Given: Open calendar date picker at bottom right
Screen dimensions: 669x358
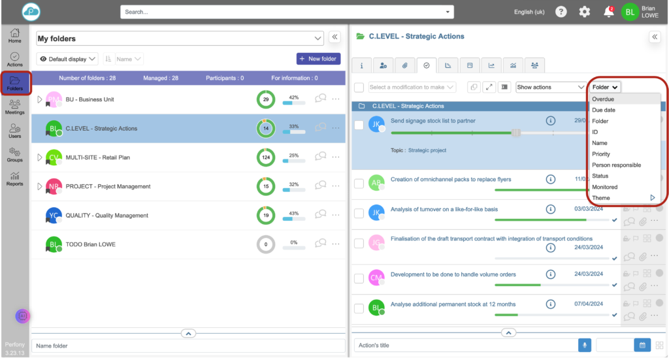Looking at the screenshot, I should click(x=642, y=345).
